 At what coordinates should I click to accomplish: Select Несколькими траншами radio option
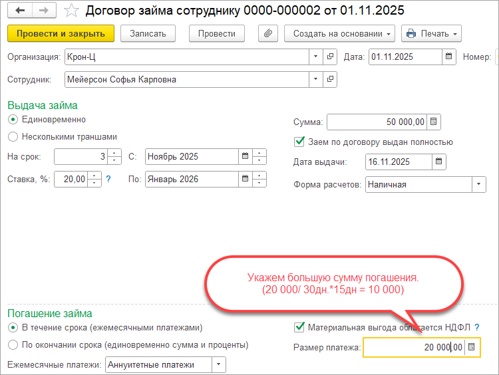pyautogui.click(x=13, y=137)
